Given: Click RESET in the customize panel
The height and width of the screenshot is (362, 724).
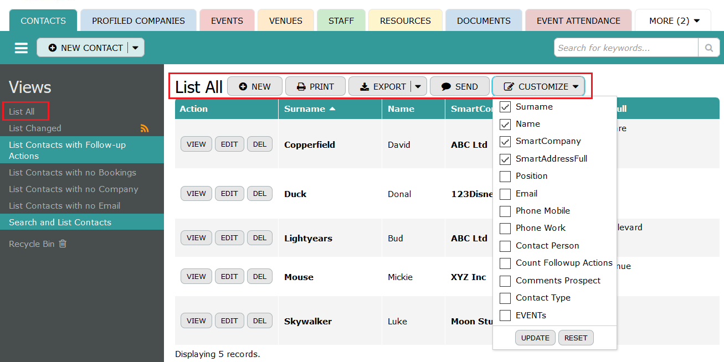Looking at the screenshot, I should tap(576, 338).
